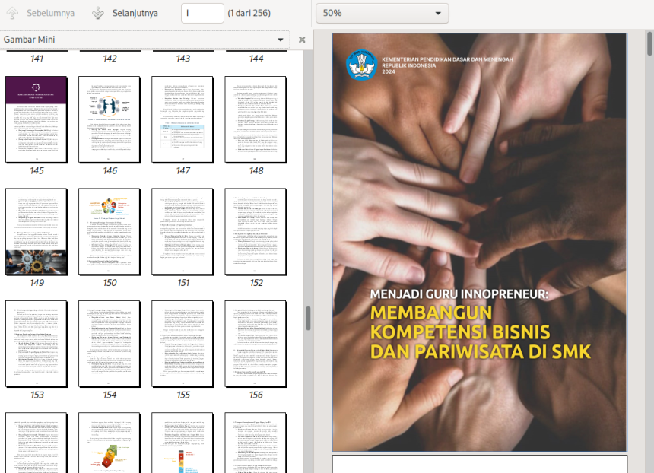Click the Sebelumnya up arrow icon
Screen dimensions: 654x473
13,13
